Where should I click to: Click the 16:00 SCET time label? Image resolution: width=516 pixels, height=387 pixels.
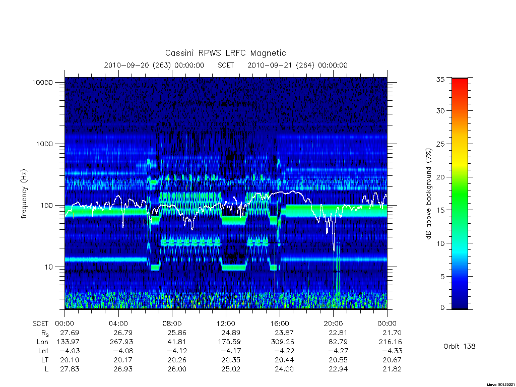[x=280, y=324]
